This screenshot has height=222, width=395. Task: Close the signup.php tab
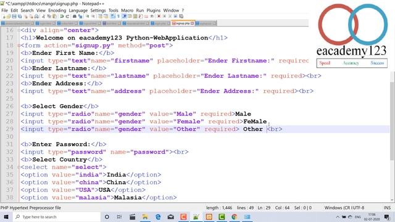coord(192,23)
